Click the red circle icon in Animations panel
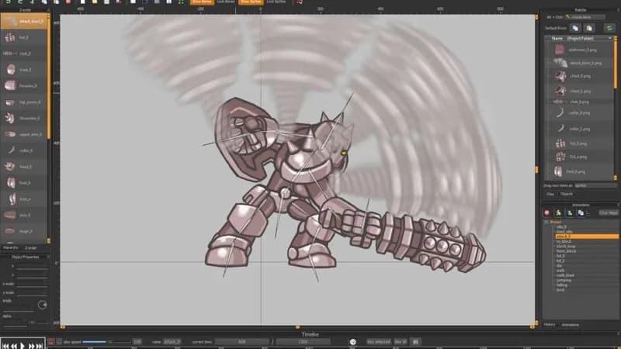621x349 pixels. click(x=547, y=213)
